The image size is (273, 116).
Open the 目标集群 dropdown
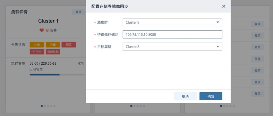tap(172, 47)
